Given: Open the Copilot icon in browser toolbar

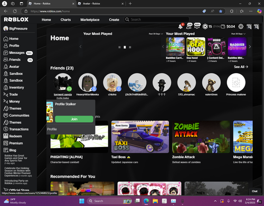Looking at the screenshot, I should [259, 11].
